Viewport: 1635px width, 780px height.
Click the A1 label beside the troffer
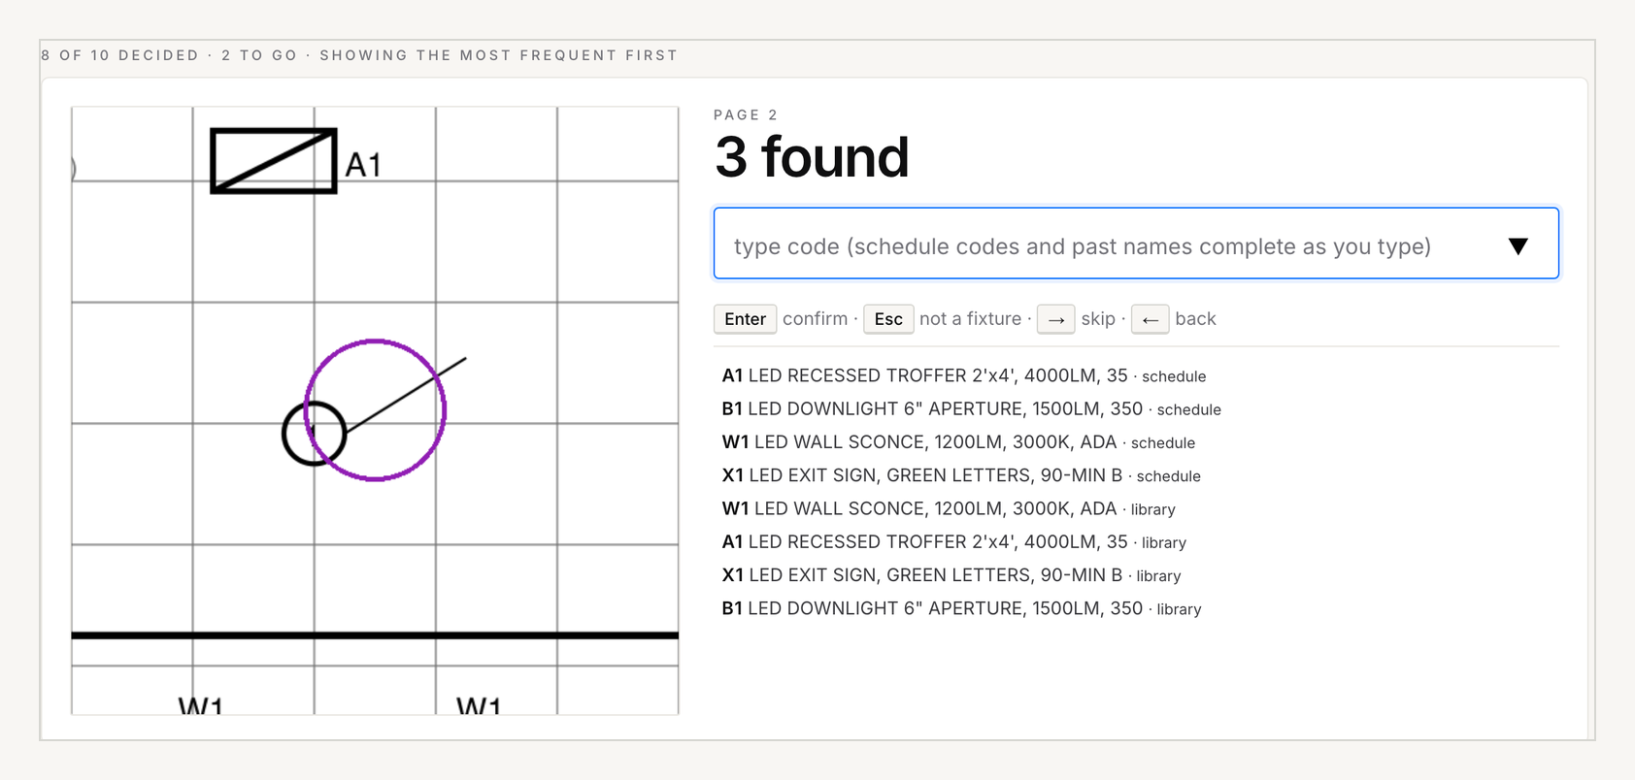(363, 165)
